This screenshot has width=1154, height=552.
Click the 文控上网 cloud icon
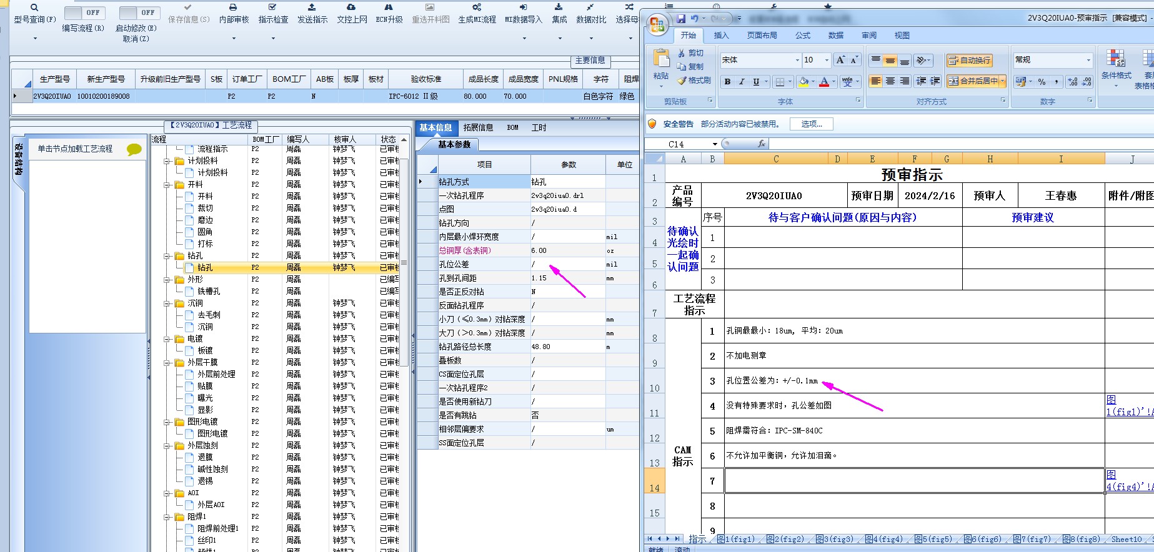(352, 7)
